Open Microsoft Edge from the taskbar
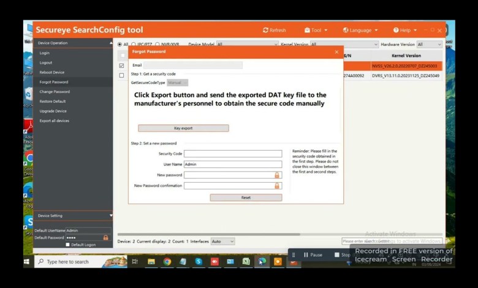This screenshot has width=478, height=288. click(x=262, y=262)
